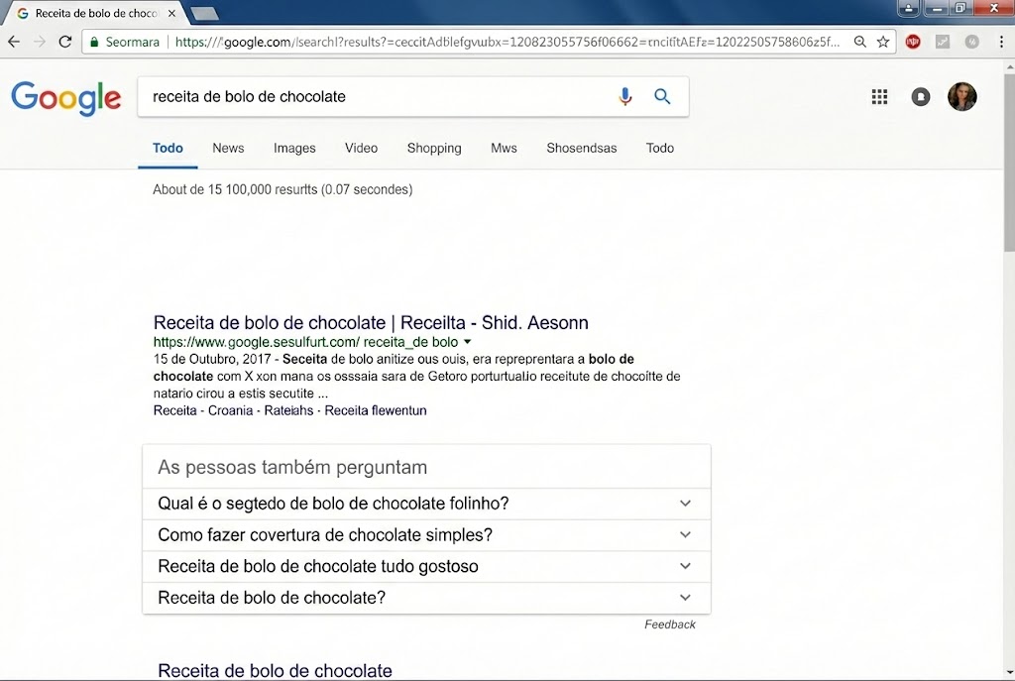Image resolution: width=1015 pixels, height=681 pixels.
Task: Click the profile avatar picture
Action: click(x=961, y=96)
